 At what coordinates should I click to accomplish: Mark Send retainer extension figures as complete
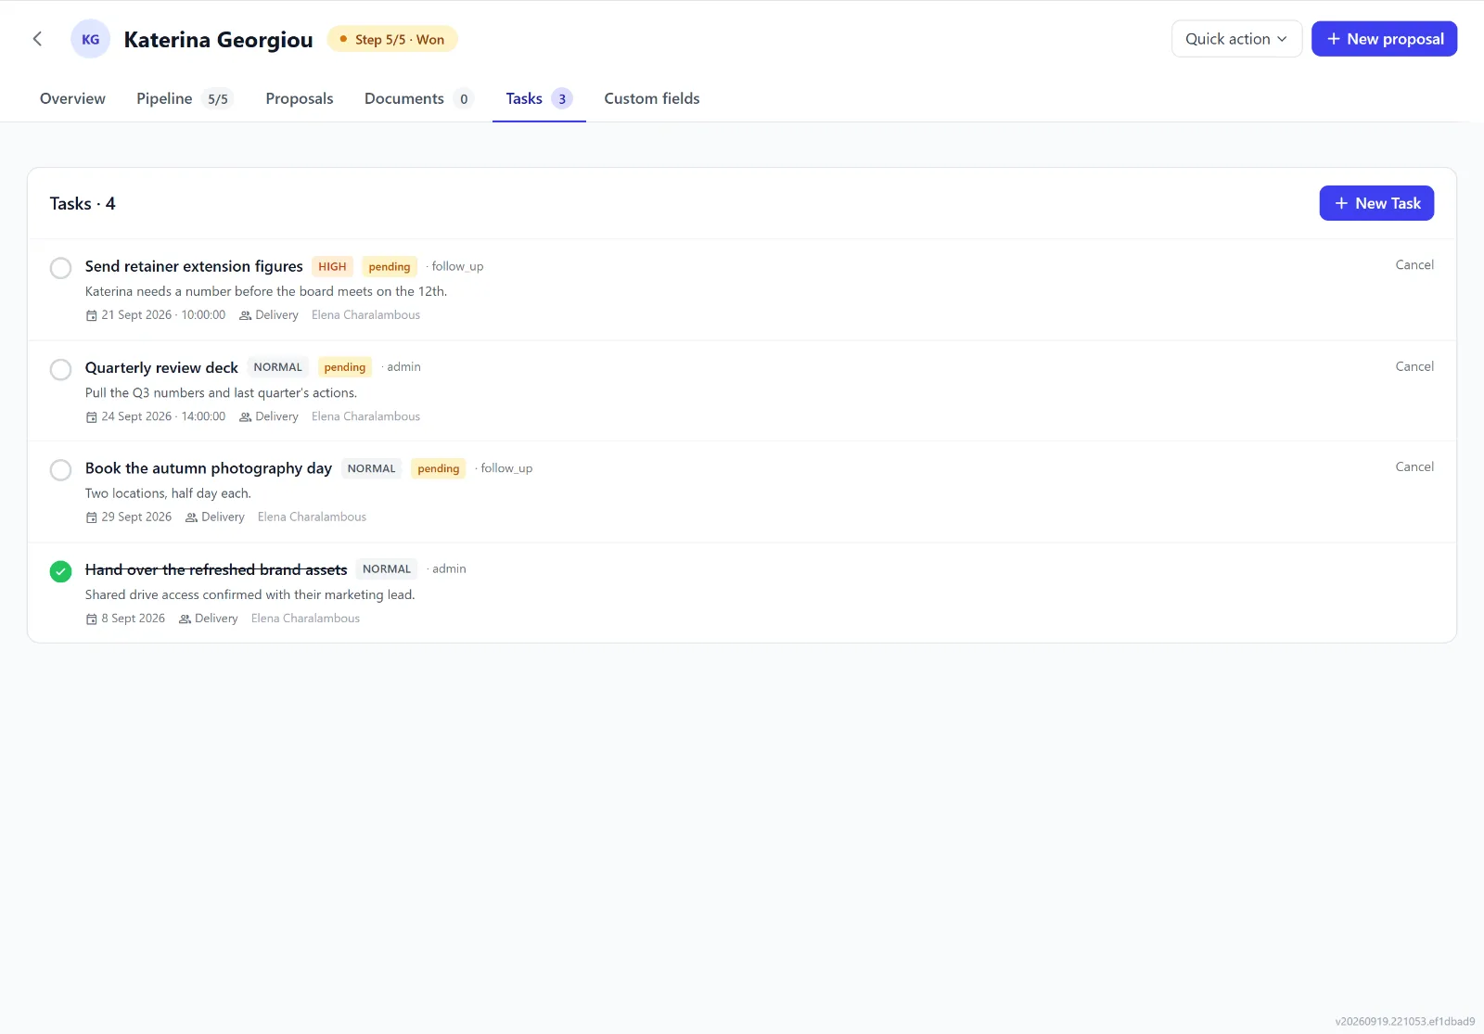(60, 268)
